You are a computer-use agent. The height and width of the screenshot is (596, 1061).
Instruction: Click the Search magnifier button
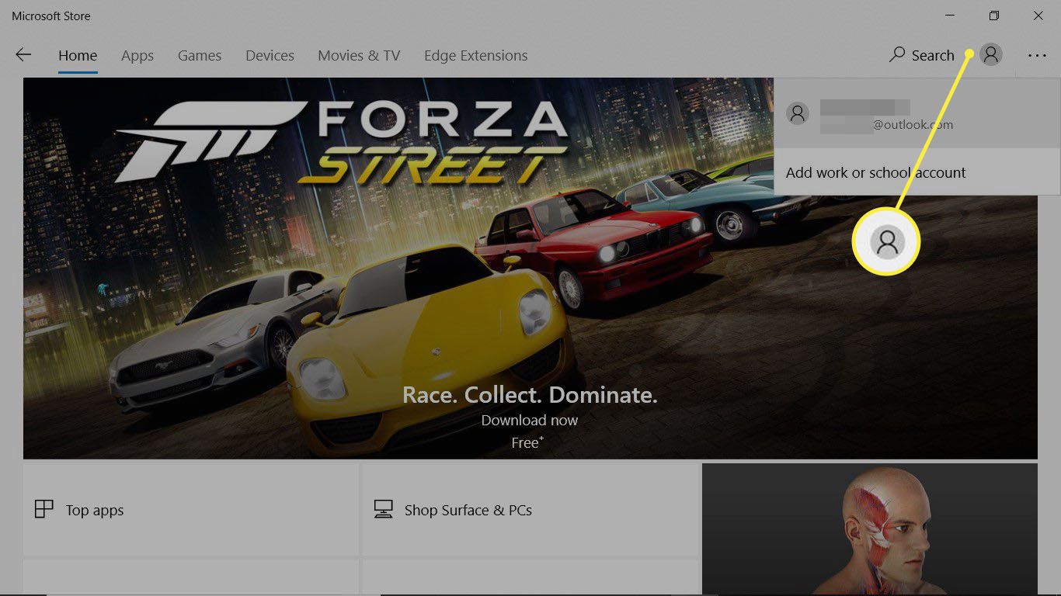tap(921, 55)
